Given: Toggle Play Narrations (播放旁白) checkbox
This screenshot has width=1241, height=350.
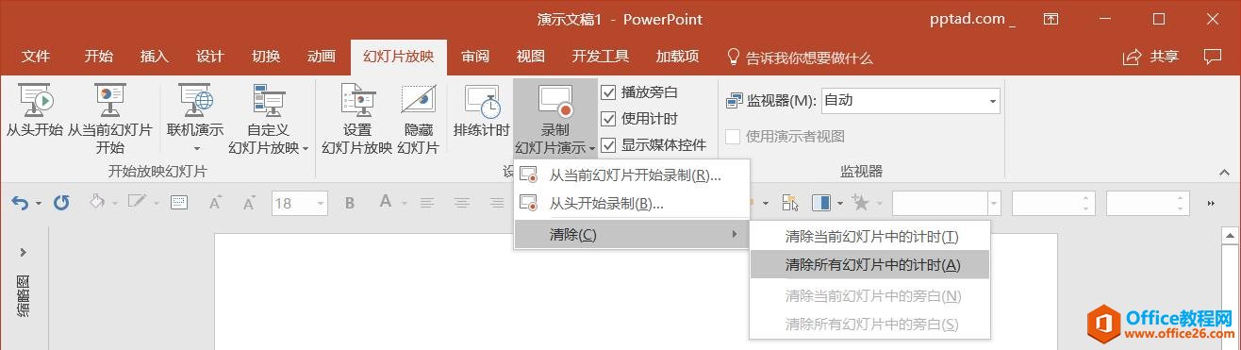Looking at the screenshot, I should [x=608, y=92].
